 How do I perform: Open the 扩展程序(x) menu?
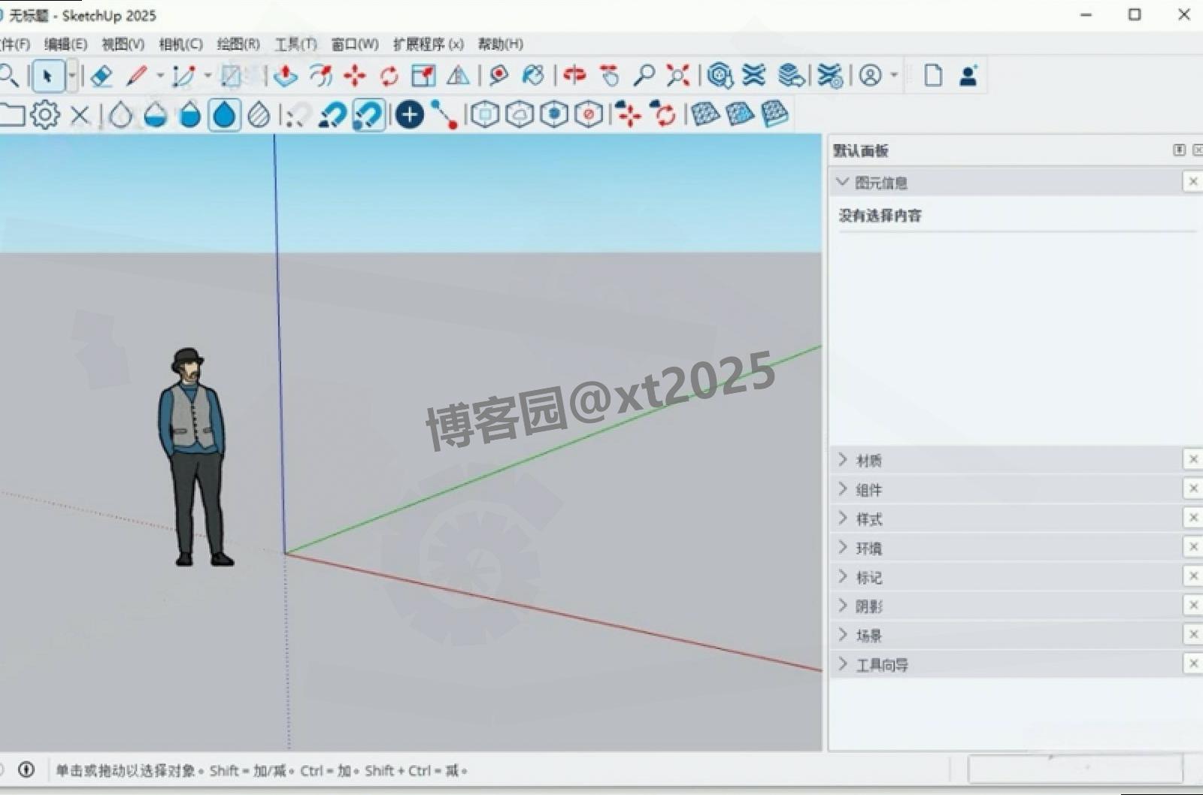click(428, 44)
